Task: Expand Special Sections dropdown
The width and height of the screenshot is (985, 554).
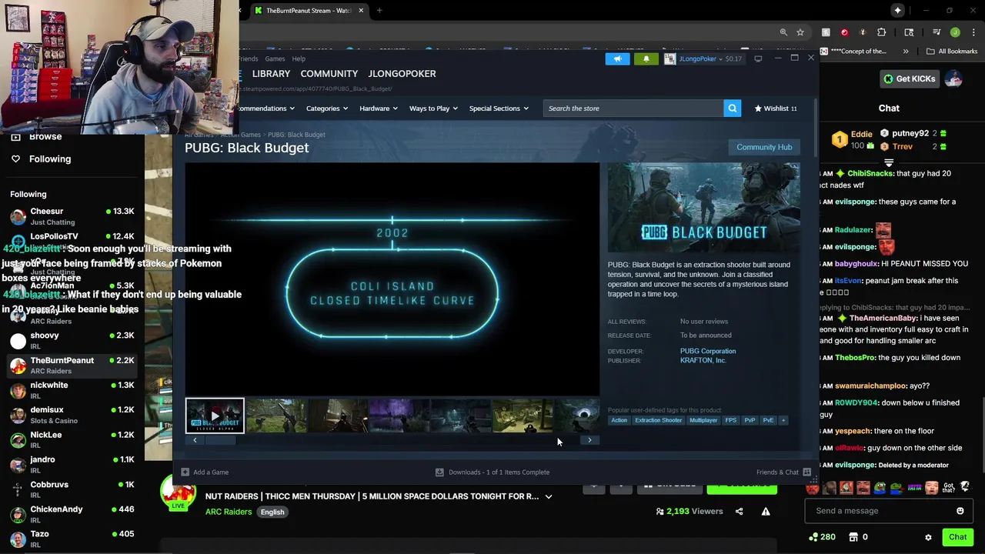Action: coord(499,108)
